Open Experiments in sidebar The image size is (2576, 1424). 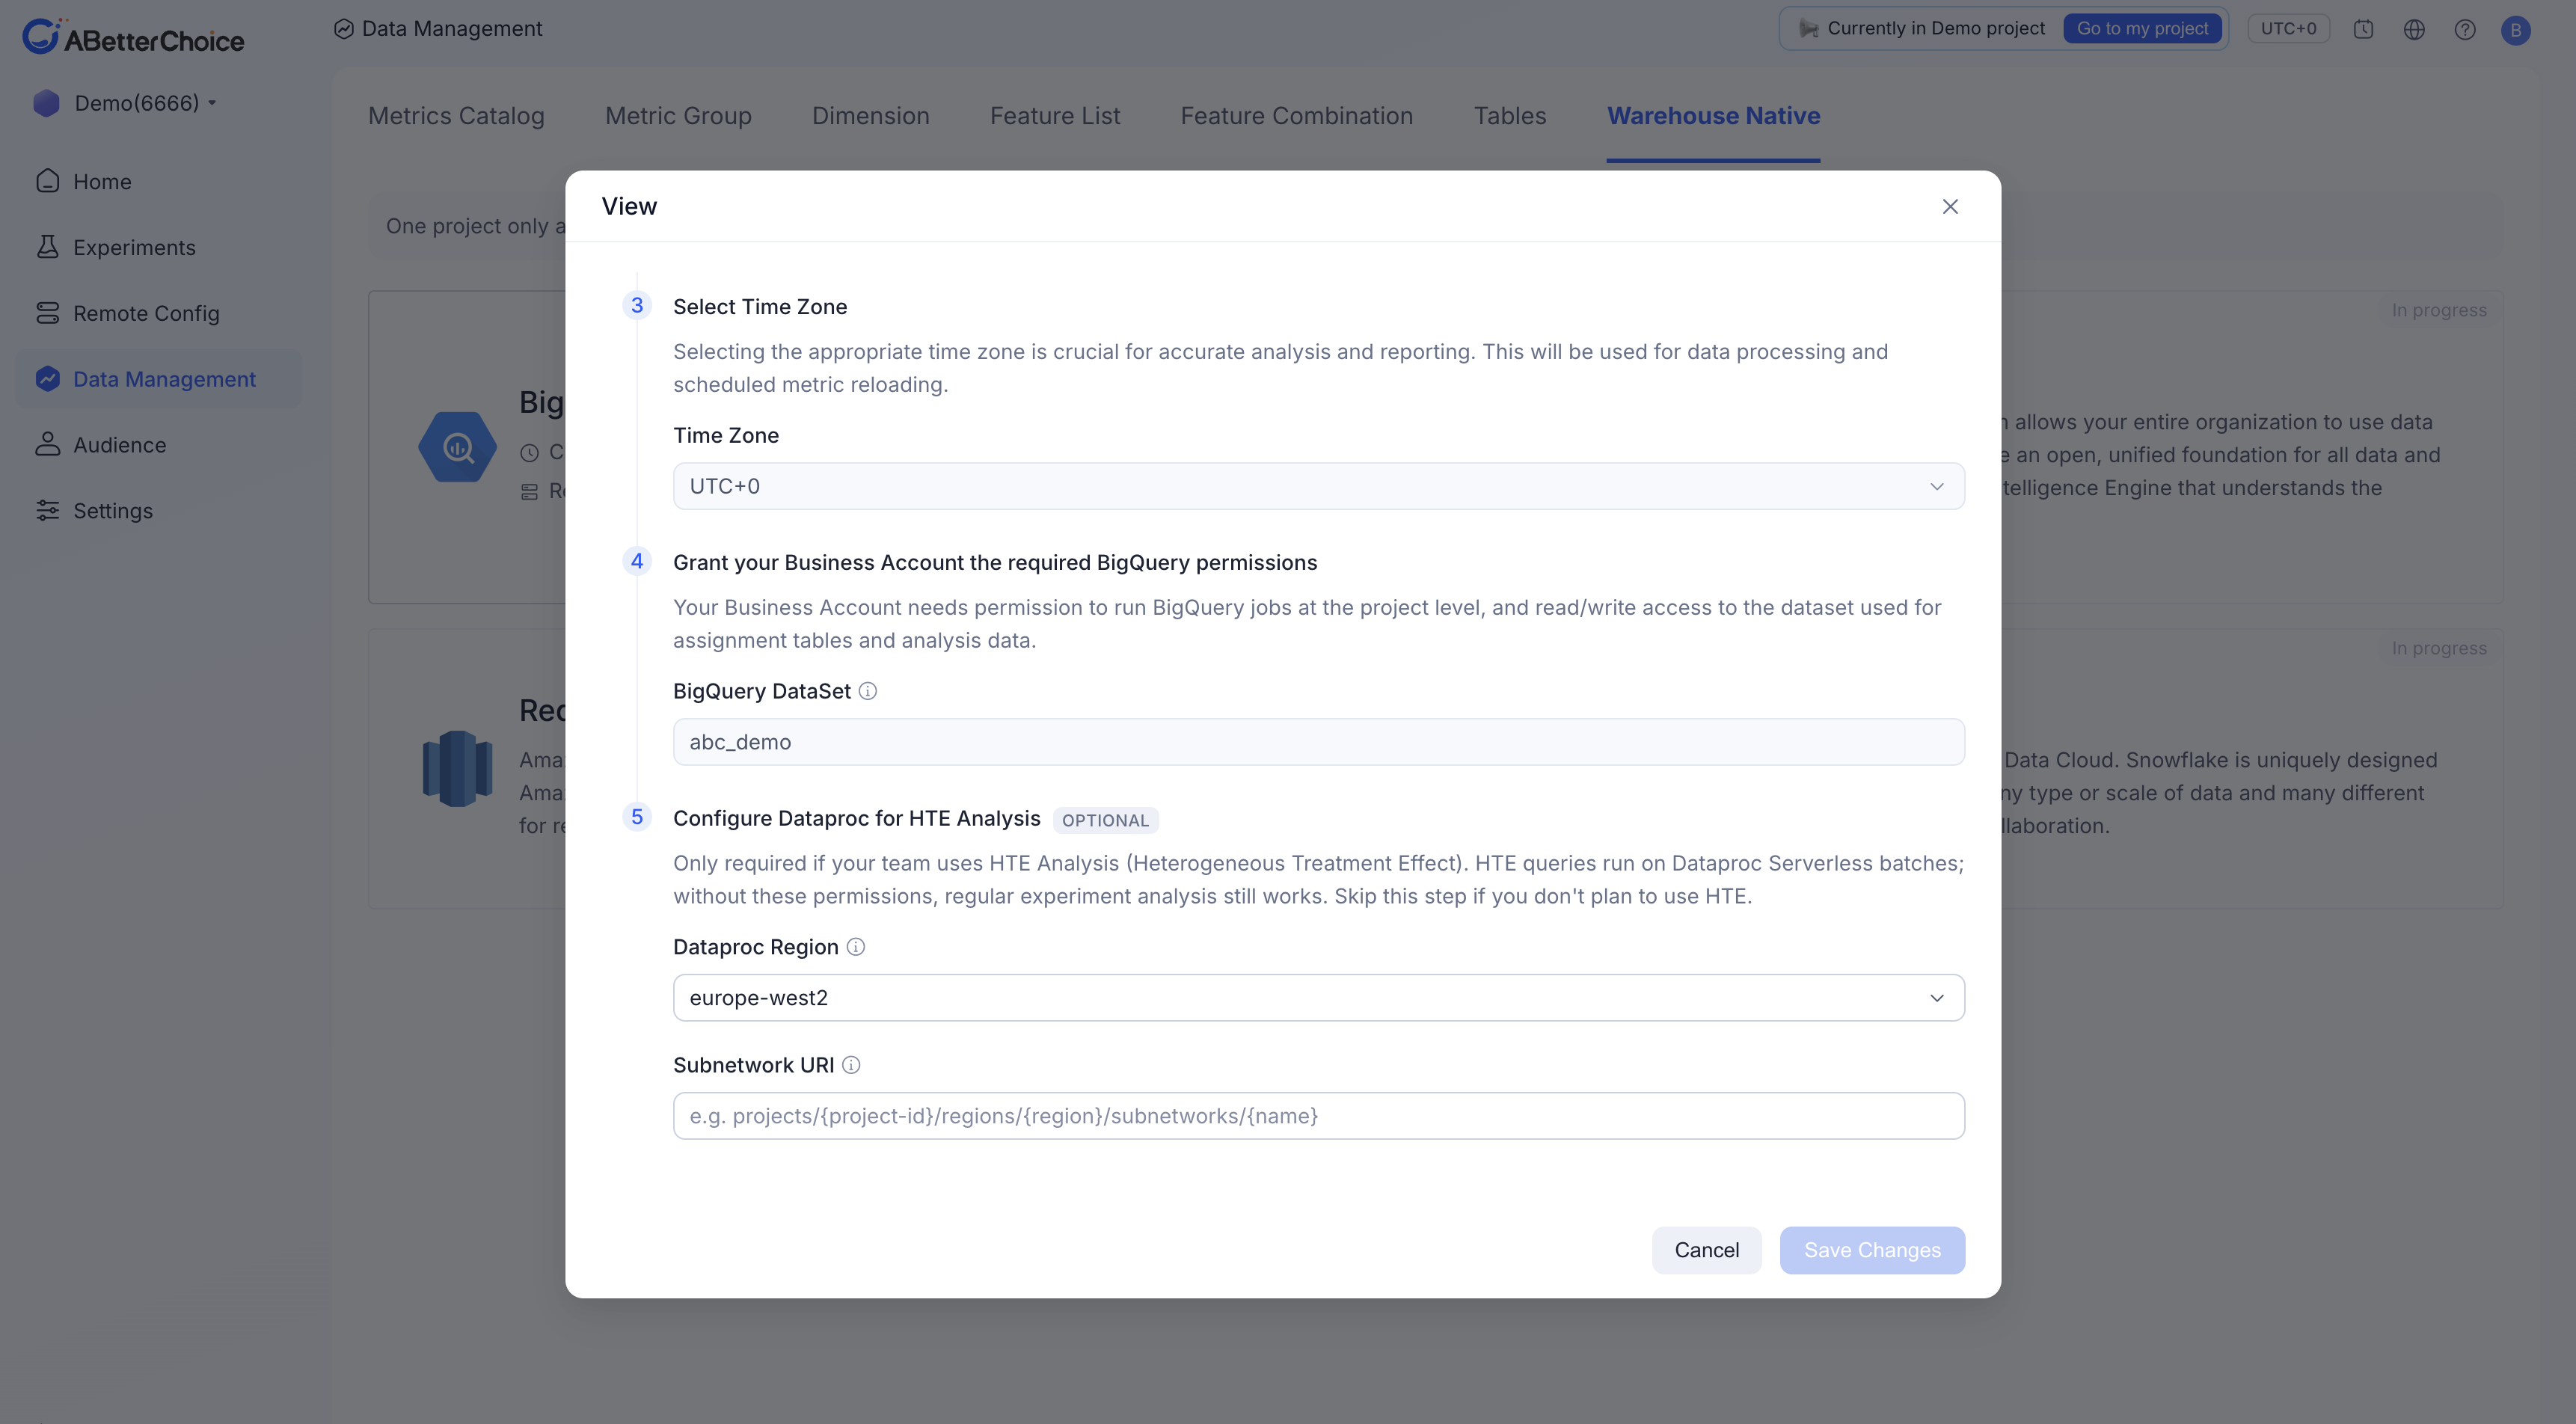[x=159, y=247]
